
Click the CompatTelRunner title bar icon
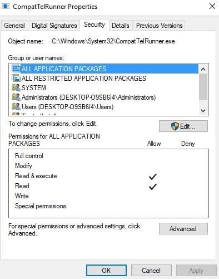pos(6,6)
